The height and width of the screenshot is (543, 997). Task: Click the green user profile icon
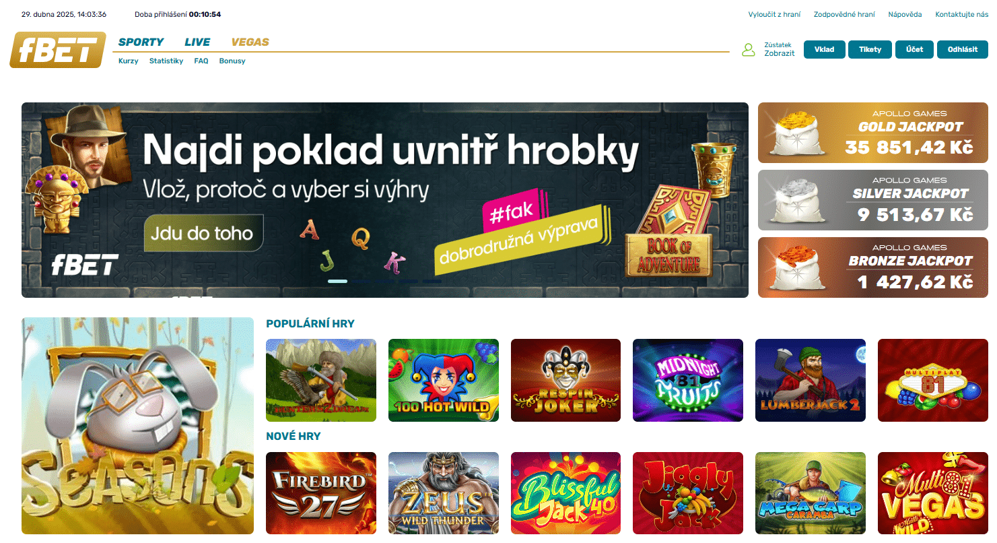[x=748, y=50]
